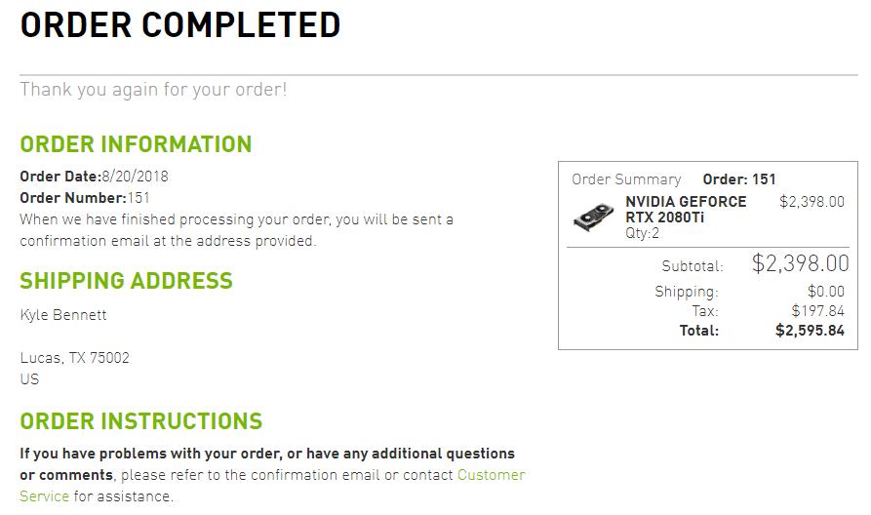Click the Total amount $2,595.84
871x515 pixels.
(x=810, y=331)
